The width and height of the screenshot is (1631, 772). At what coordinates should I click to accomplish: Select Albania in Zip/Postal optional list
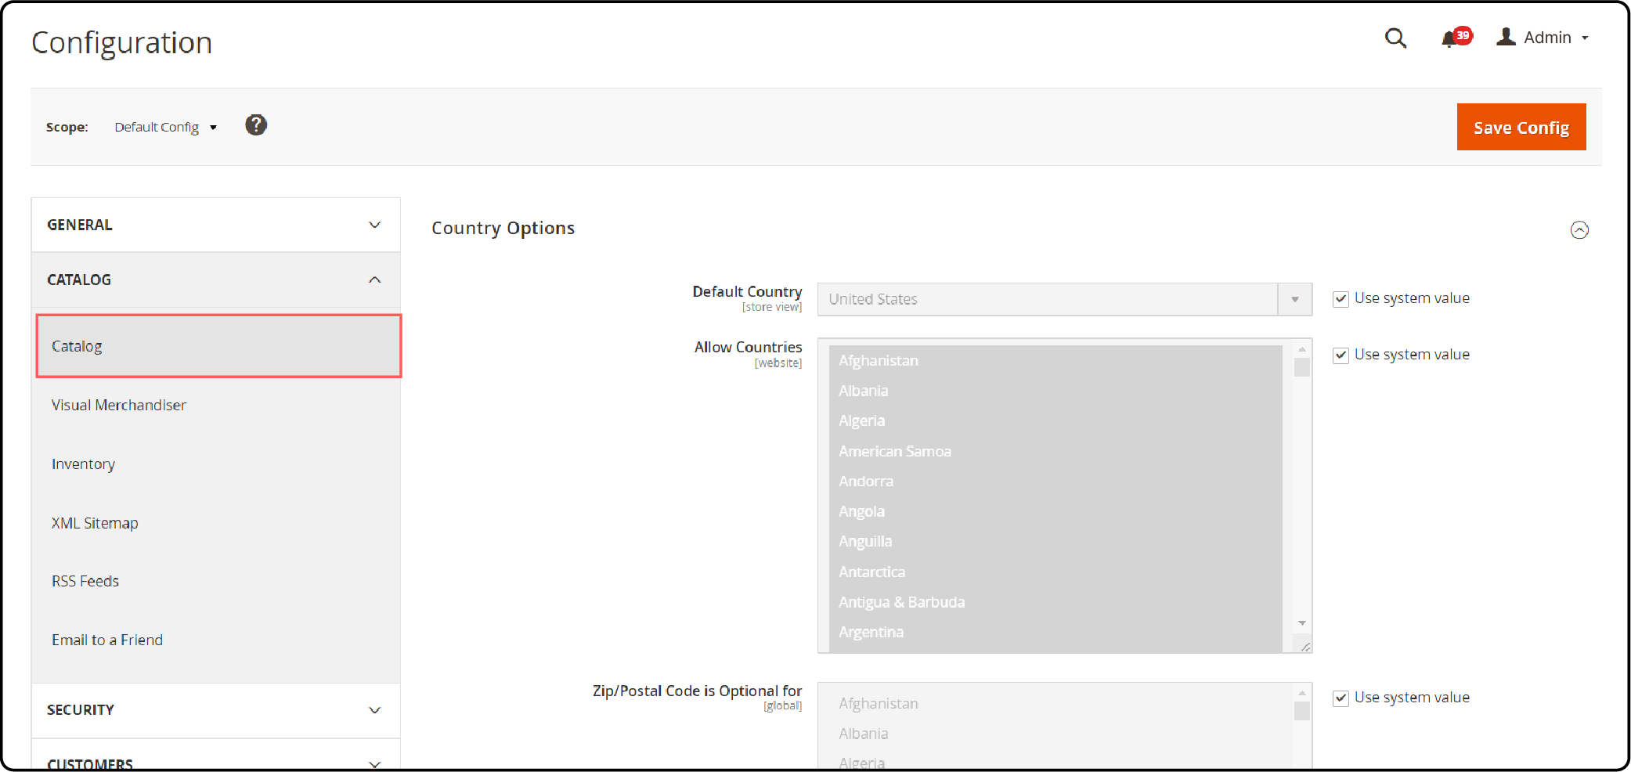coord(1055,734)
